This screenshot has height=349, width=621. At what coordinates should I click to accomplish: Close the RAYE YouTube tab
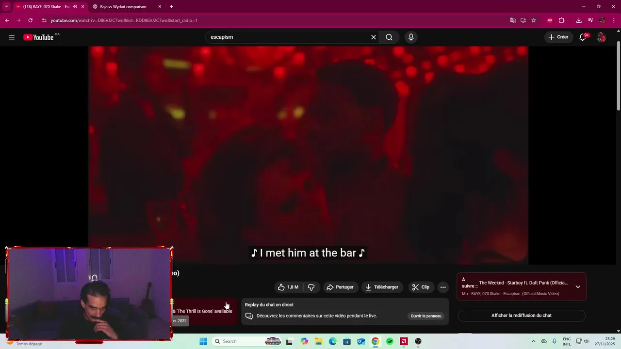coord(83,7)
